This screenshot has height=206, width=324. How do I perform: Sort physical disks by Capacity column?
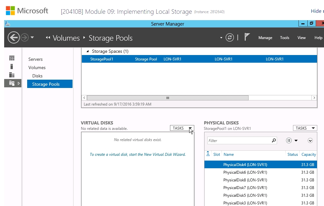tap(308, 154)
